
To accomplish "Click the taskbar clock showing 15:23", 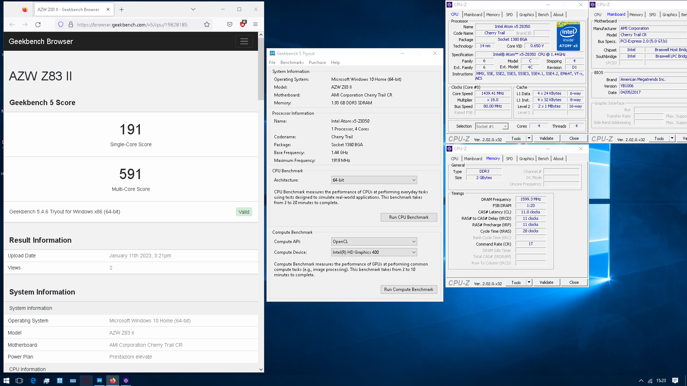I will [x=661, y=381].
